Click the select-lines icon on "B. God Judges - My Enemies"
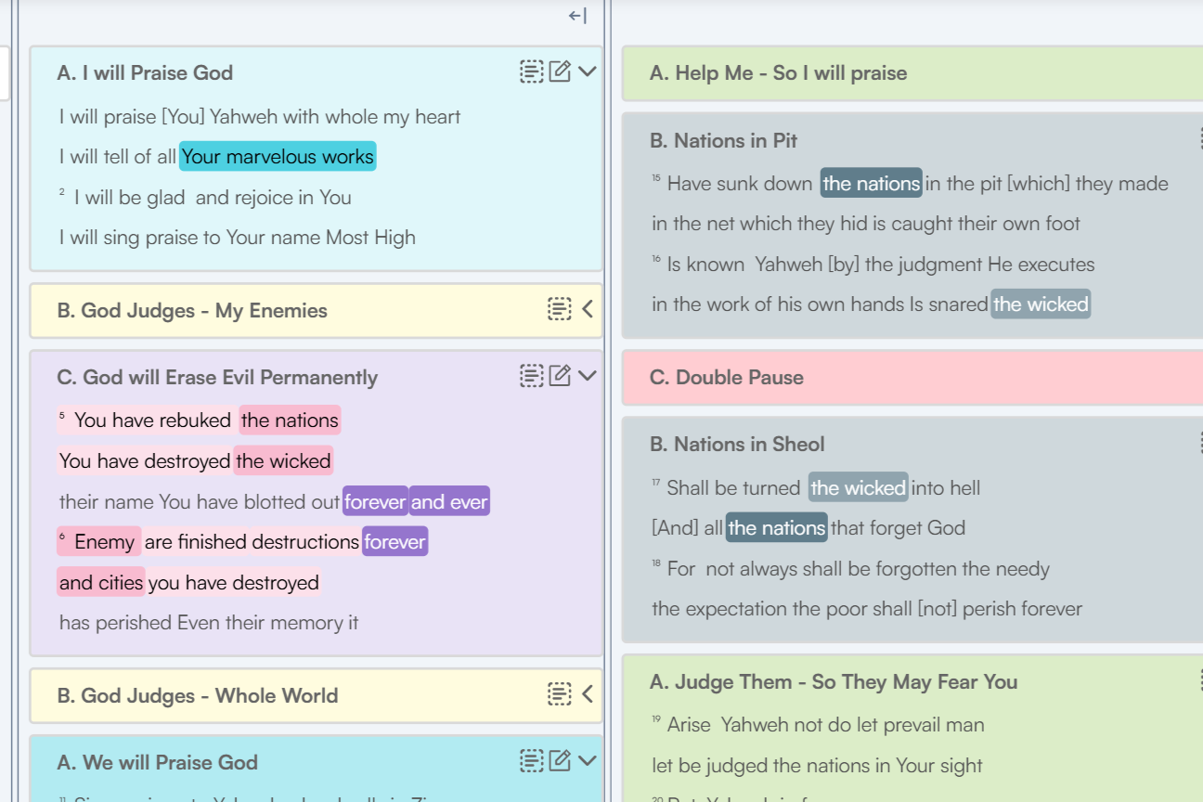This screenshot has height=802, width=1203. [560, 310]
